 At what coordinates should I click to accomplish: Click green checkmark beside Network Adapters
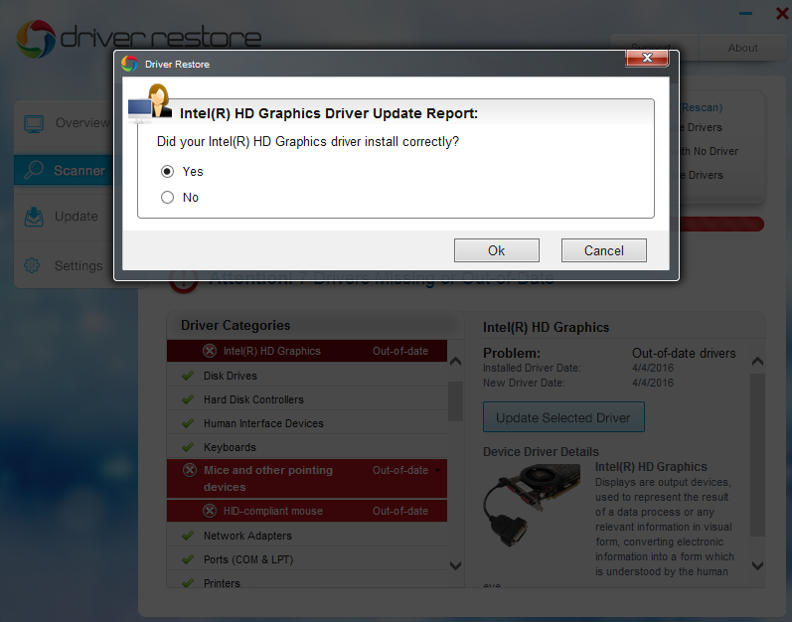tap(188, 536)
